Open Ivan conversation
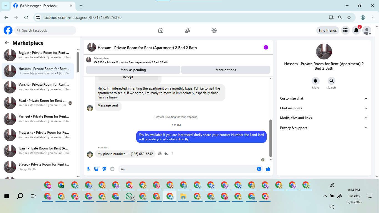Image resolution: width=379 pixels, height=213 pixels. point(38,151)
